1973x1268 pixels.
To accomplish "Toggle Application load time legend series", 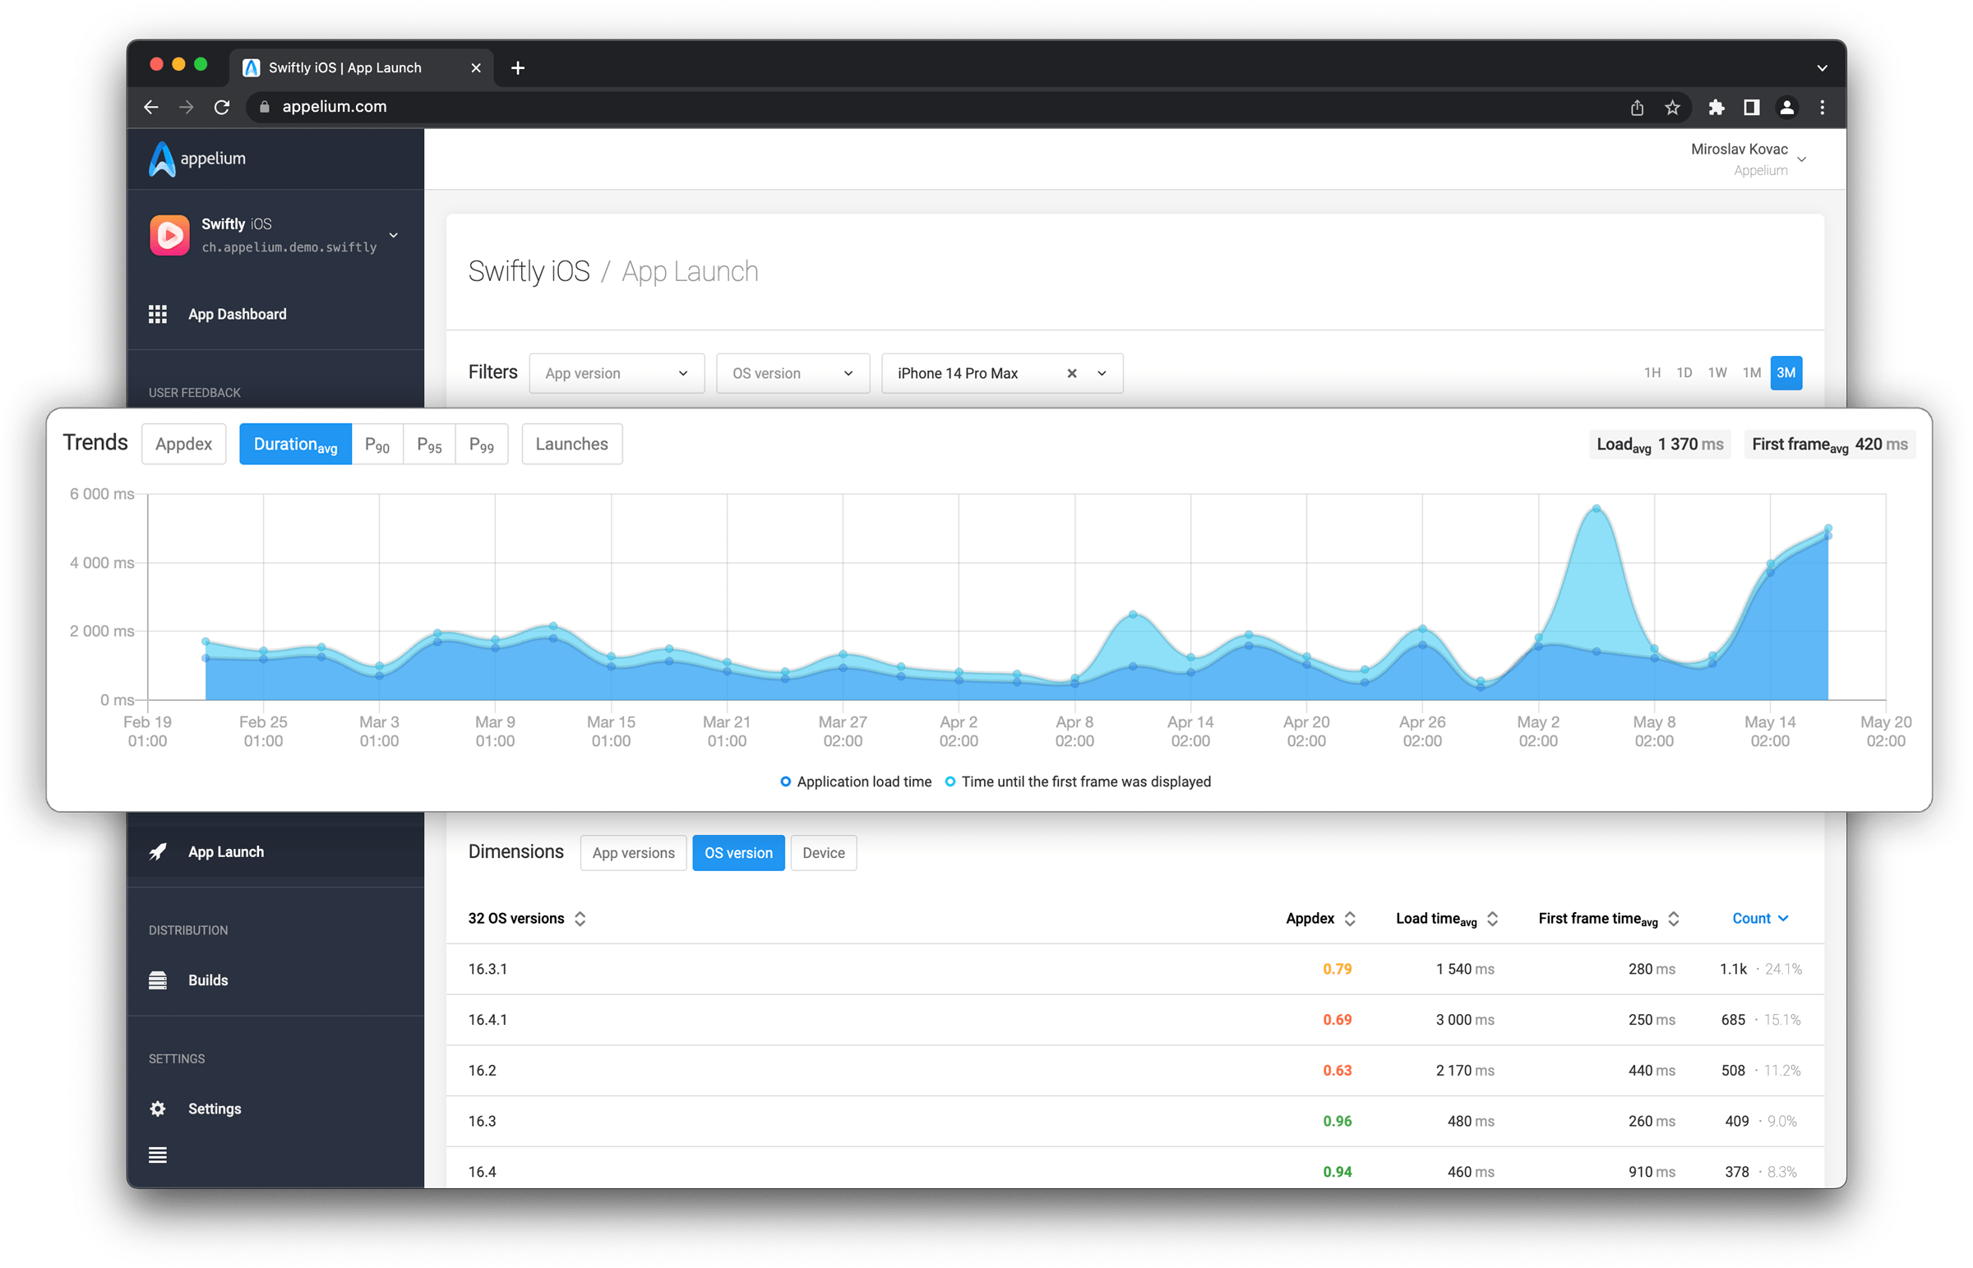I will [856, 782].
